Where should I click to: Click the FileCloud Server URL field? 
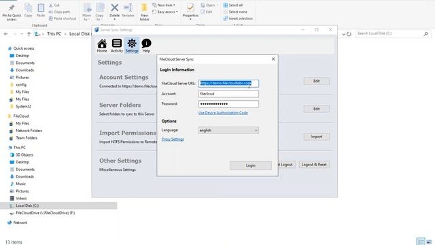pyautogui.click(x=228, y=83)
